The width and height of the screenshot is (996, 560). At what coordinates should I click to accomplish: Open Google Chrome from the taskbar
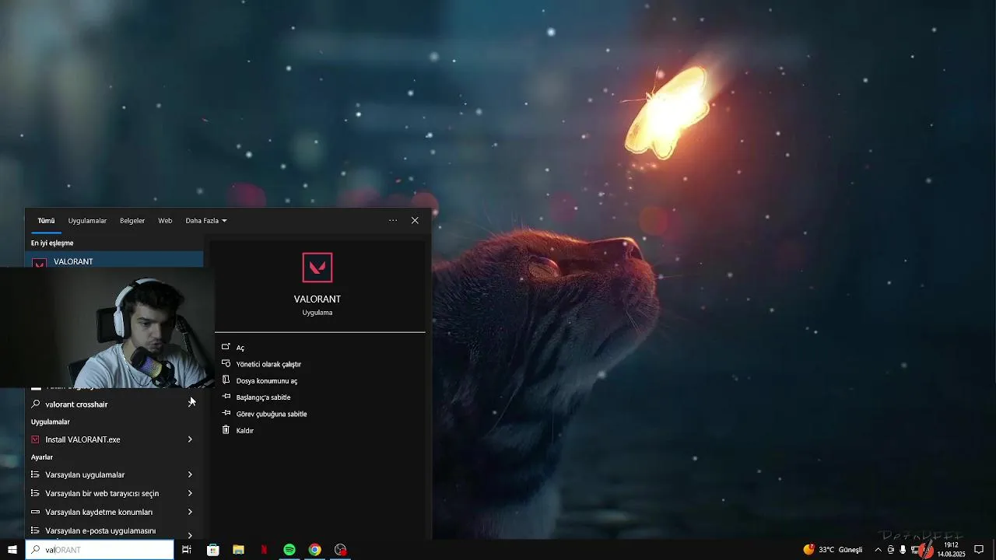(x=314, y=550)
